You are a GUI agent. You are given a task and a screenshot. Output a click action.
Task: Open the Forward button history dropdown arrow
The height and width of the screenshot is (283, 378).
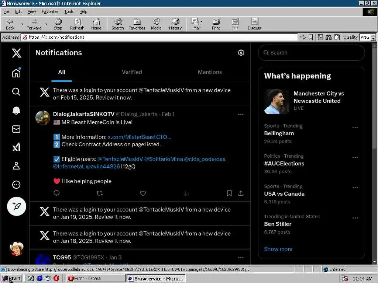46,24
